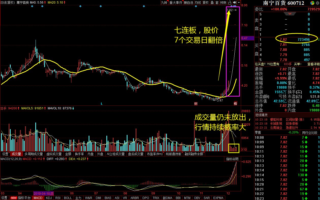The height and width of the screenshot is (200, 320).
Task: Select the 外盘 tab
Action: click(100, 154)
